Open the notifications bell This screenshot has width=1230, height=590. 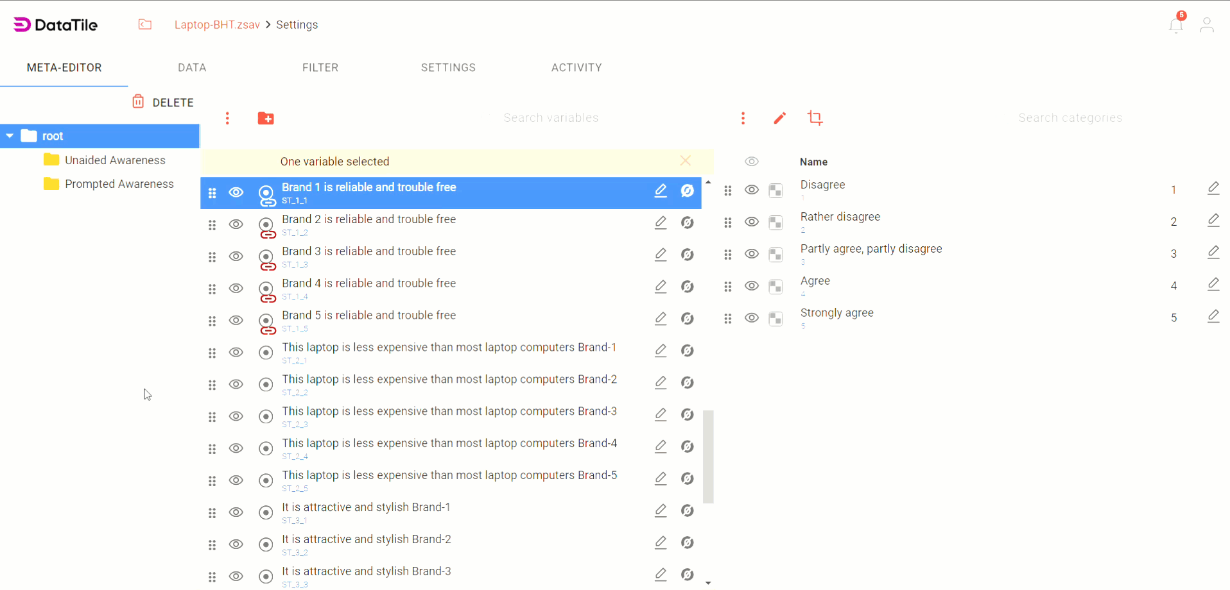click(x=1175, y=25)
